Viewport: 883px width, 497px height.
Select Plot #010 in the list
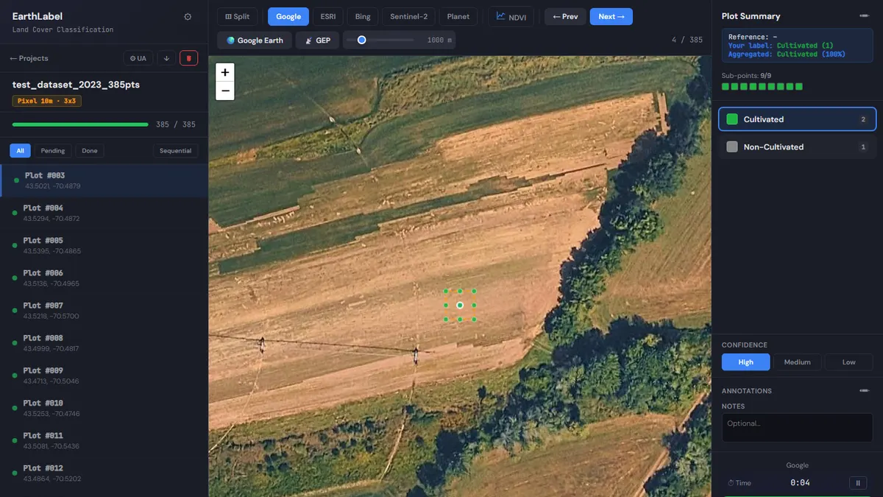tap(104, 408)
